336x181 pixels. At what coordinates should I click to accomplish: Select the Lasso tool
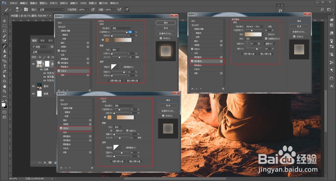click(x=4, y=31)
